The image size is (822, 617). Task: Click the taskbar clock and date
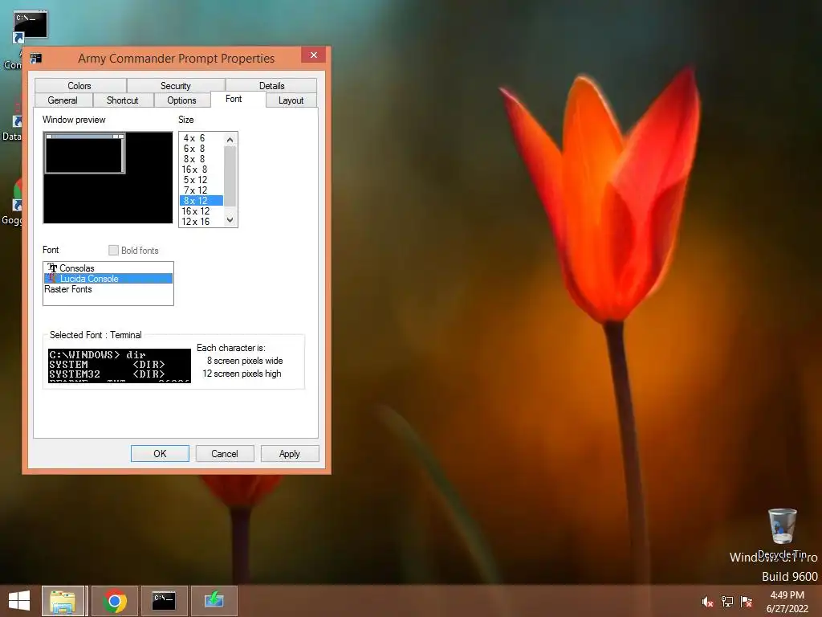coord(787,602)
